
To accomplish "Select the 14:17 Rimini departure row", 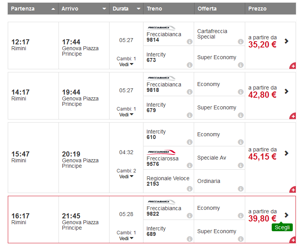I will pyautogui.click(x=33, y=95).
